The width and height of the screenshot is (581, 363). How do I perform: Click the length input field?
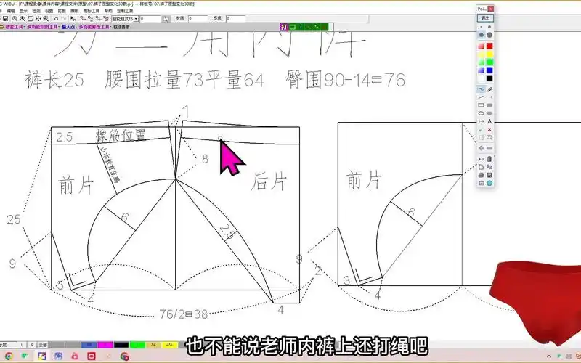click(x=198, y=18)
